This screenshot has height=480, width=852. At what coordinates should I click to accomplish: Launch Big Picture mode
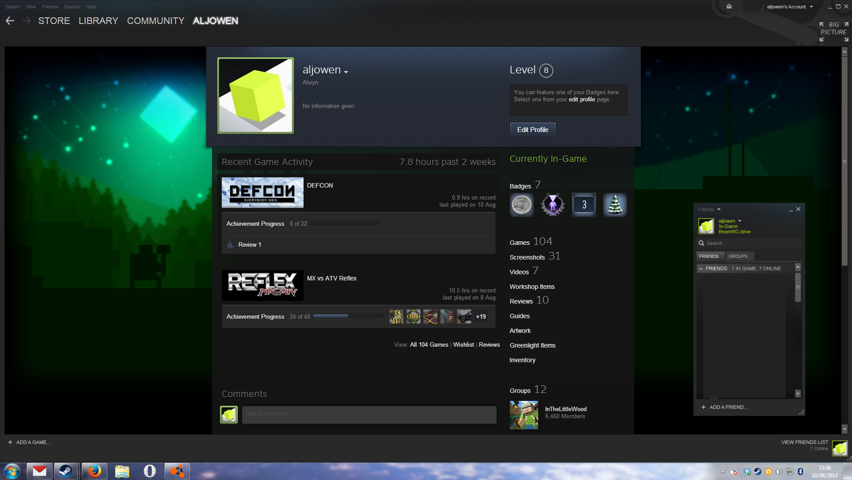834,32
